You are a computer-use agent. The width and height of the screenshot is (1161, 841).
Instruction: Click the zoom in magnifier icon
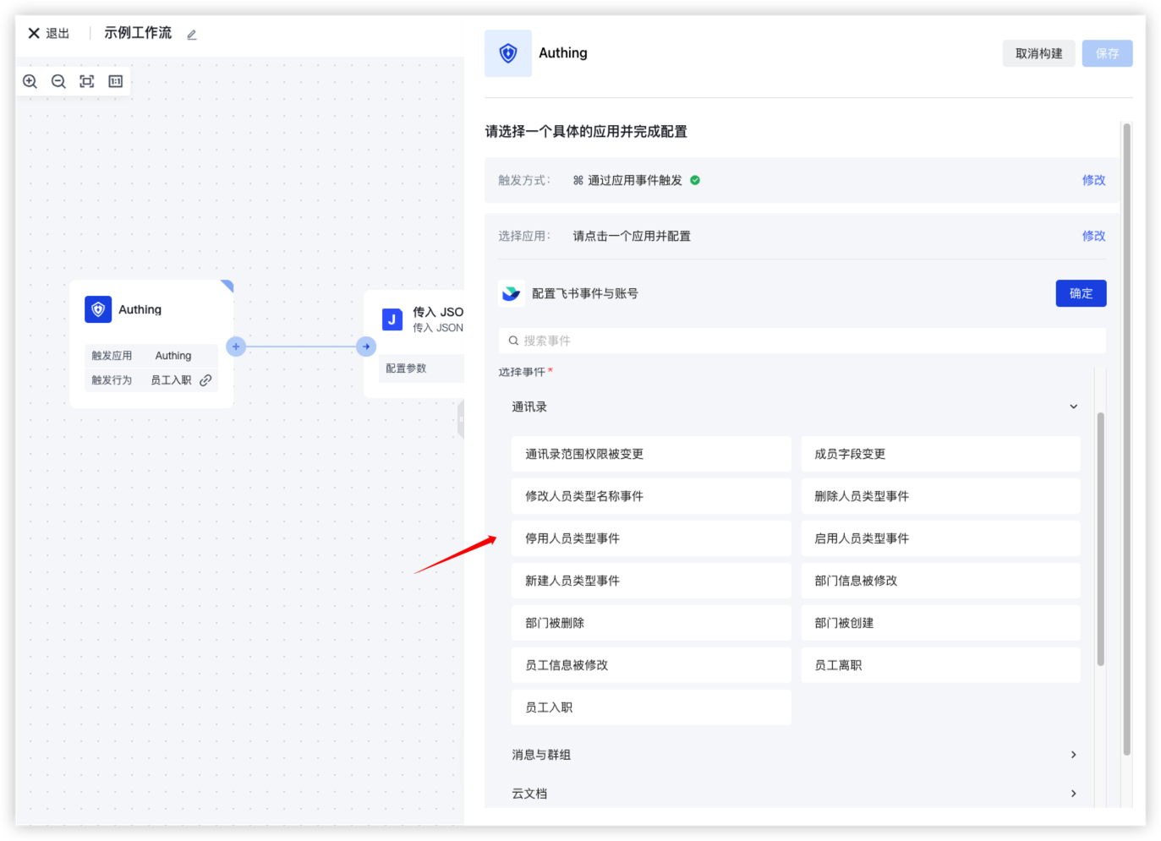(x=30, y=81)
